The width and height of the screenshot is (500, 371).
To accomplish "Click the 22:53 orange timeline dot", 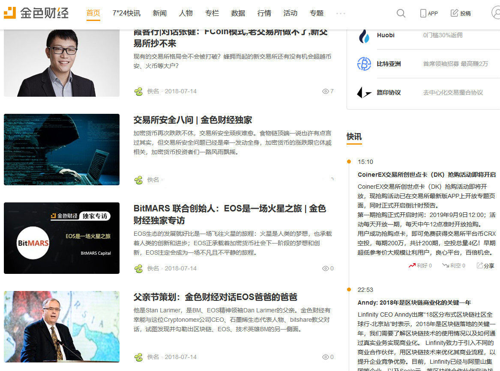I will (349, 289).
